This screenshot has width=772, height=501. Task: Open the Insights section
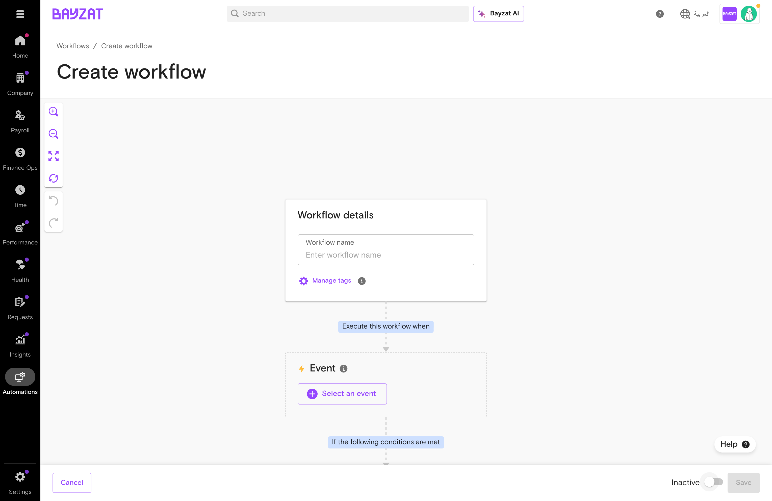(x=20, y=345)
